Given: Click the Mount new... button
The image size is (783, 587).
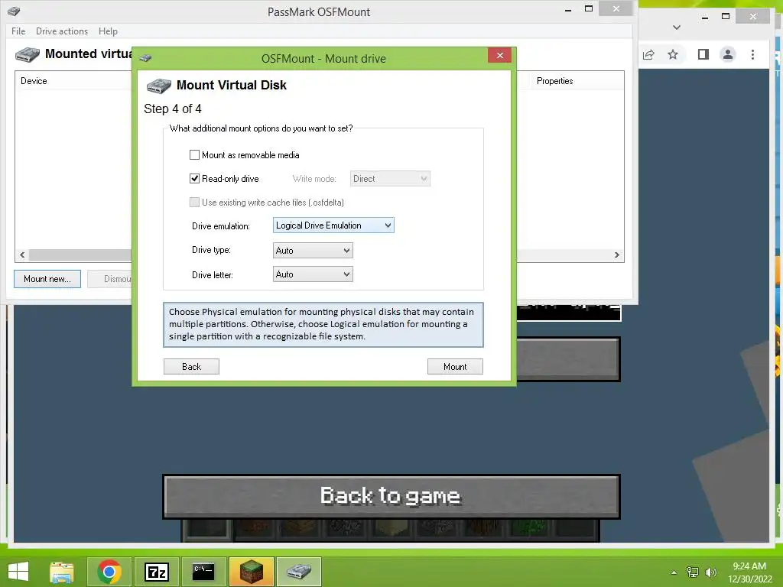Looking at the screenshot, I should [x=47, y=279].
